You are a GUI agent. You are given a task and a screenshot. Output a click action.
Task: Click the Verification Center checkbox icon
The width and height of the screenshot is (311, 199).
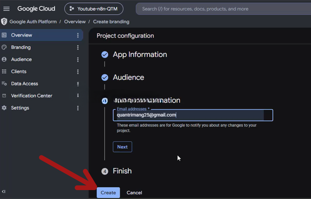(4, 96)
